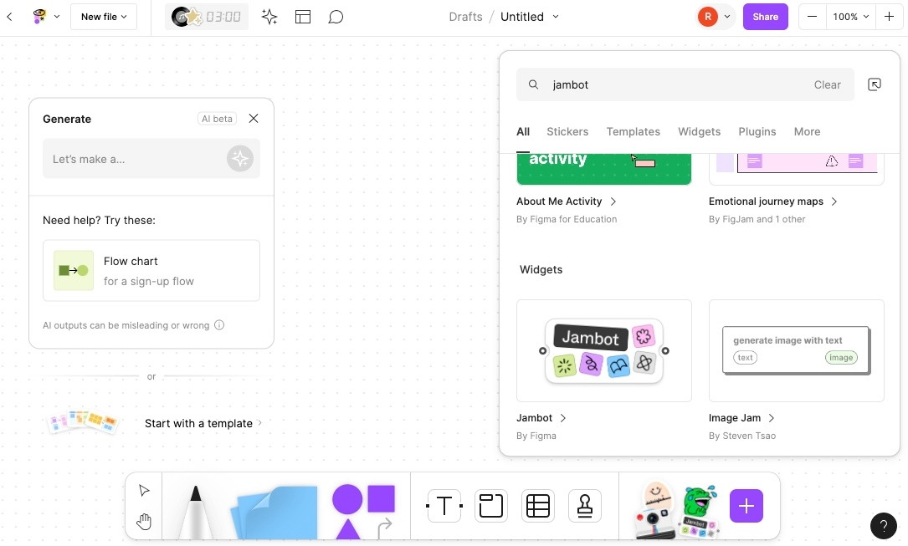Image resolution: width=908 pixels, height=546 pixels.
Task: Click the Share button
Action: tap(766, 17)
